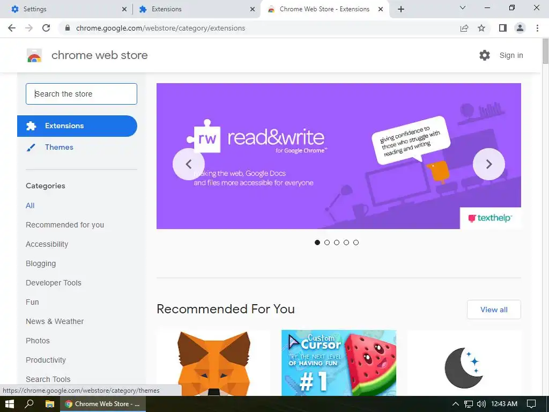Screen dimensions: 549x412
Task: Choose the Accessibility category
Action: (47, 244)
